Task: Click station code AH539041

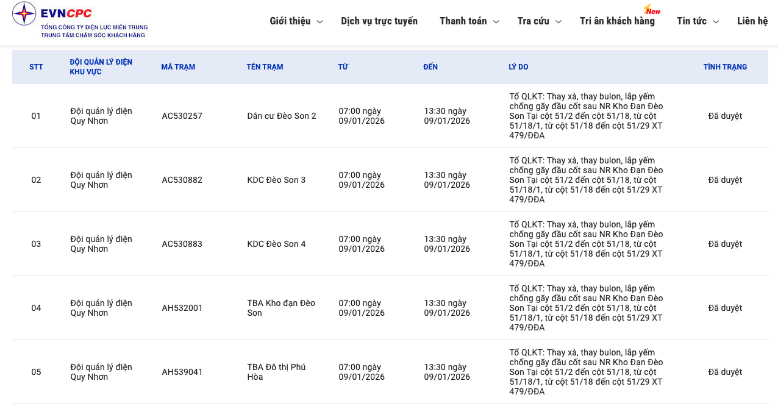Action: pos(182,372)
